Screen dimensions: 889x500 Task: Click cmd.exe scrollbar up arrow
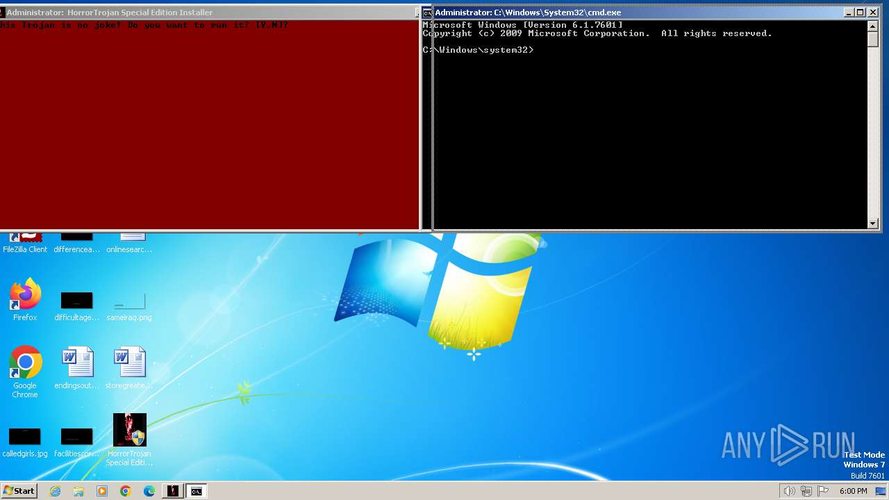tap(873, 26)
